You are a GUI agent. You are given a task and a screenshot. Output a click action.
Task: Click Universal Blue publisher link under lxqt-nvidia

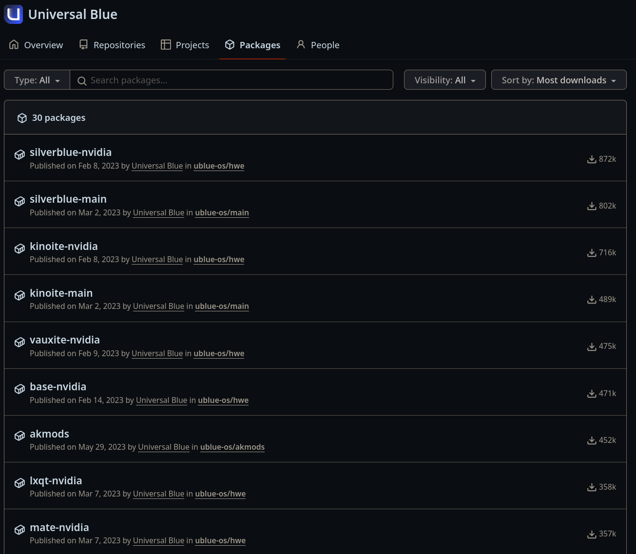tap(158, 494)
